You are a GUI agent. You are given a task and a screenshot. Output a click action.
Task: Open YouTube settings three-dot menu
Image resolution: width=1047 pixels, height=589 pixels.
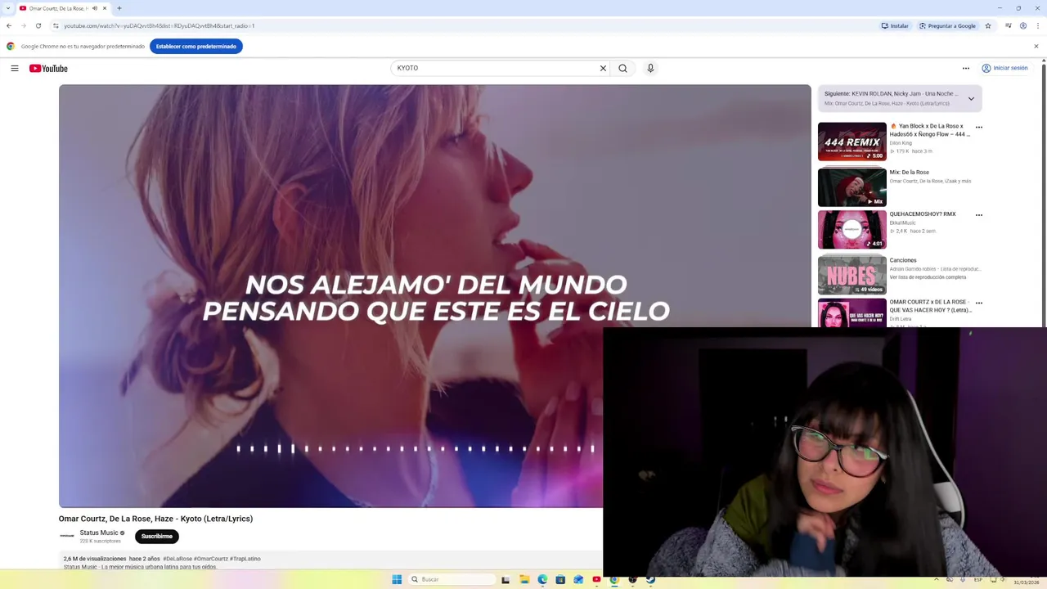coord(965,69)
